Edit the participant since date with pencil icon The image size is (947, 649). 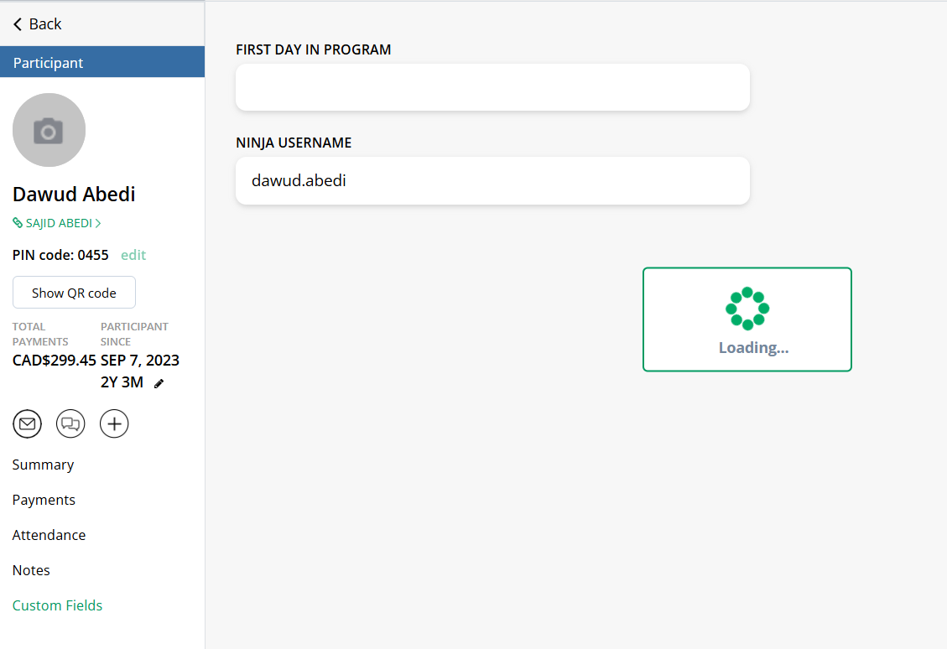[x=159, y=383]
